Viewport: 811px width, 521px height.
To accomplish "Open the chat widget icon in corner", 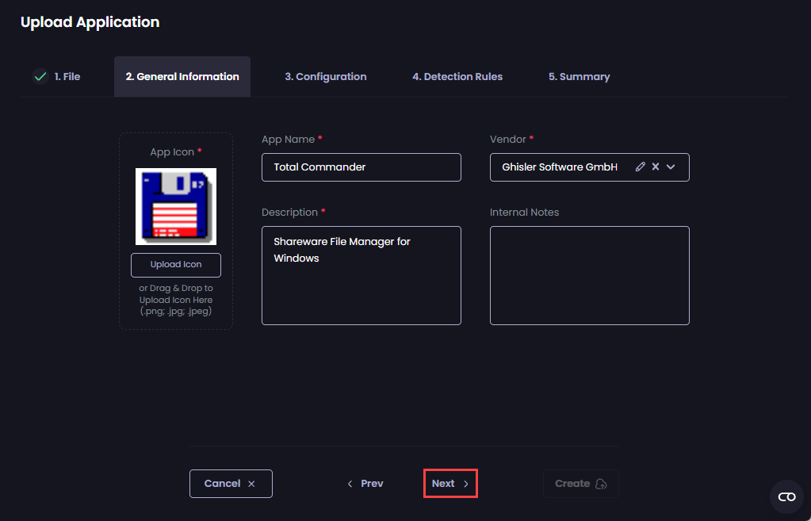I will pos(786,496).
